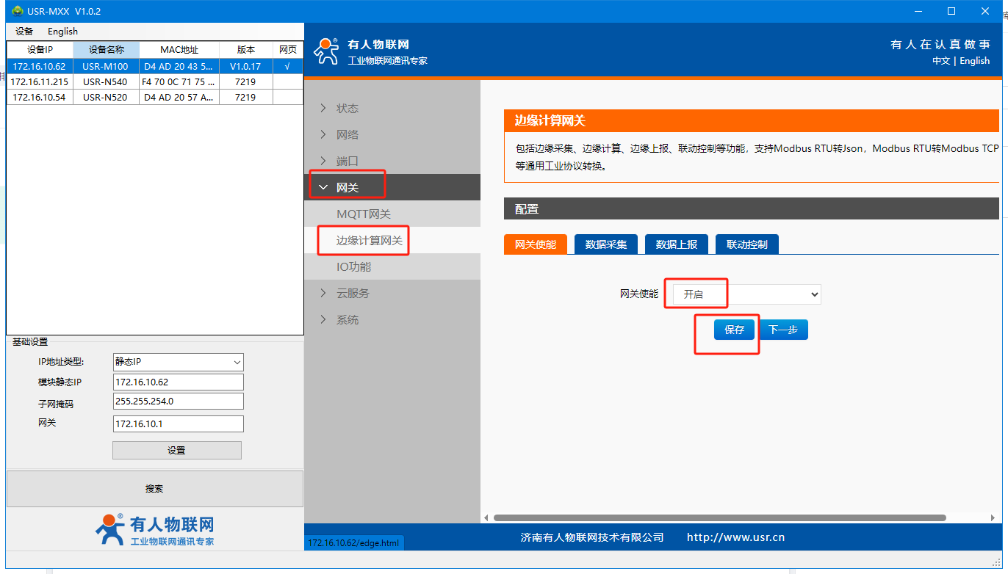
Task: Click the 保存 button
Action: click(x=734, y=330)
